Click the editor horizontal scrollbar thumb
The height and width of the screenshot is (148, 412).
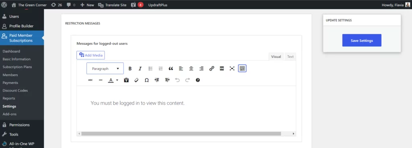181,134
